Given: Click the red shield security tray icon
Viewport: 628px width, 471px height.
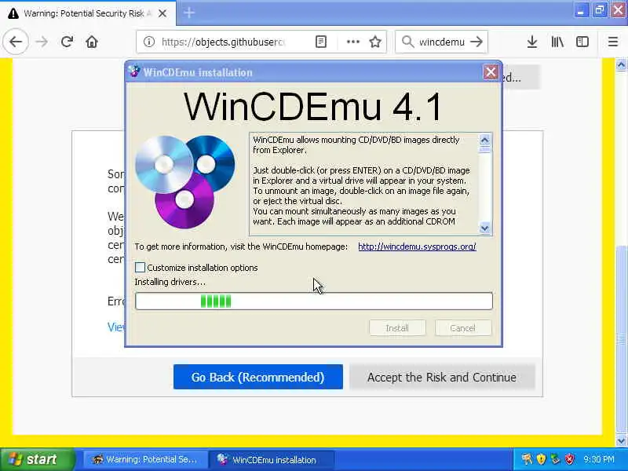Looking at the screenshot, I should coord(570,459).
